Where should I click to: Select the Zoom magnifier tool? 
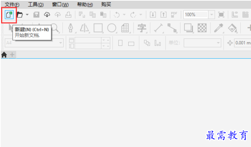tap(55, 28)
